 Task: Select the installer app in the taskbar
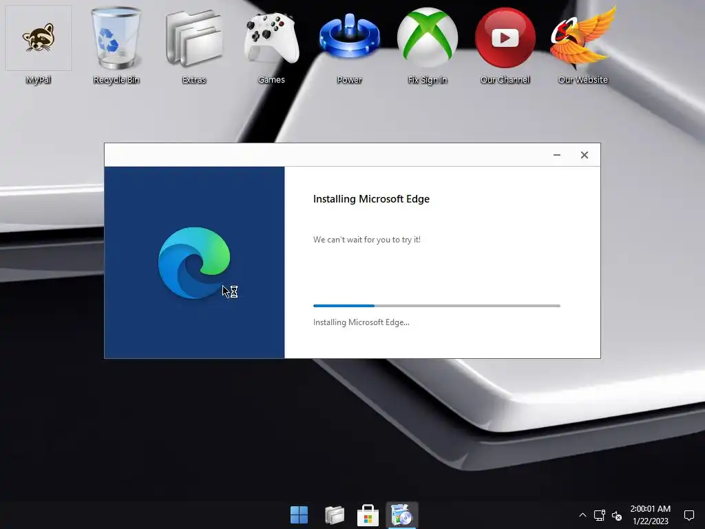pos(402,515)
